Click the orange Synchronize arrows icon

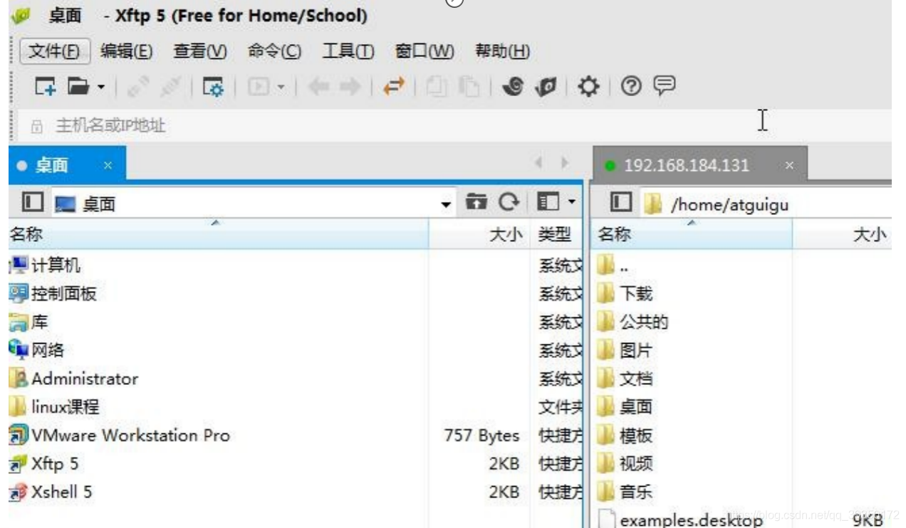click(x=392, y=87)
